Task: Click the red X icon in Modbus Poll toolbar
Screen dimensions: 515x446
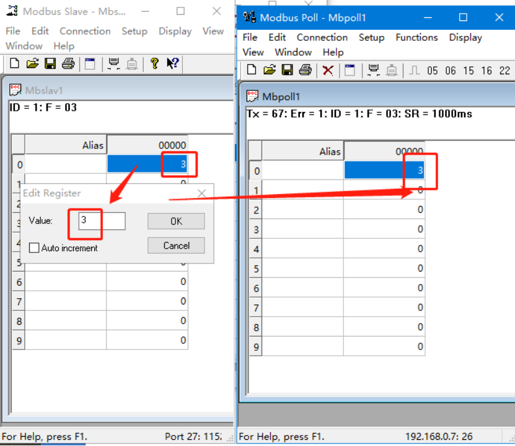Action: [328, 70]
